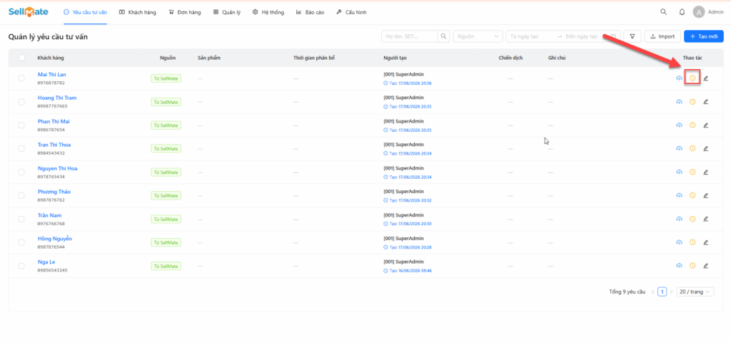This screenshot has width=731, height=342.
Task: Open customer link Trần Nam
Action: pyautogui.click(x=49, y=215)
